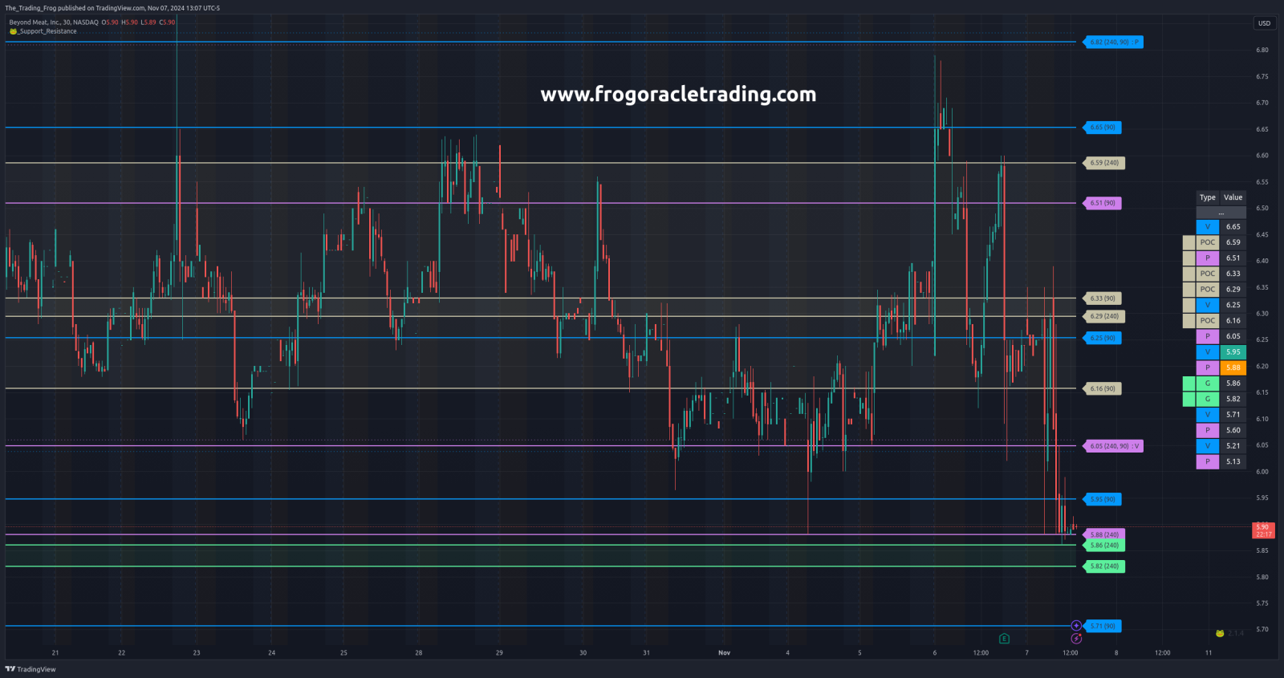This screenshot has width=1284, height=678.
Task: Click the version number 2.1.4 text
Action: click(x=1236, y=633)
